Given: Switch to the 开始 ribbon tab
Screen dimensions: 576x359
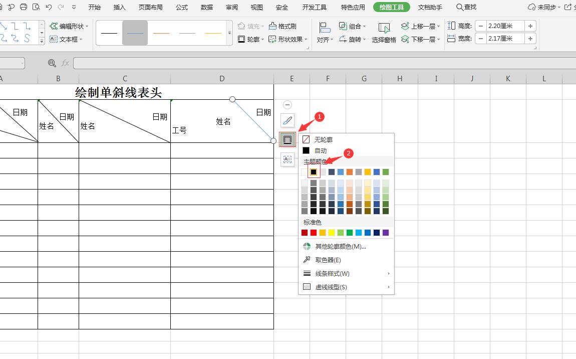Looking at the screenshot, I should point(94,7).
